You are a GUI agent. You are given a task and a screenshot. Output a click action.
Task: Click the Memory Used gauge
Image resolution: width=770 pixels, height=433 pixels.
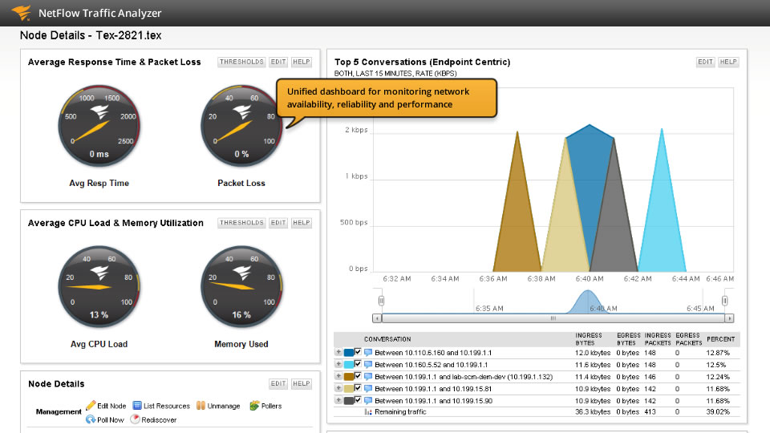click(241, 287)
